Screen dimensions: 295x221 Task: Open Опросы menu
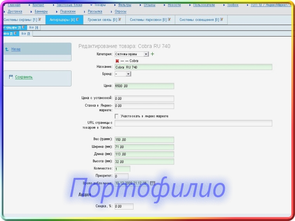[121, 11]
